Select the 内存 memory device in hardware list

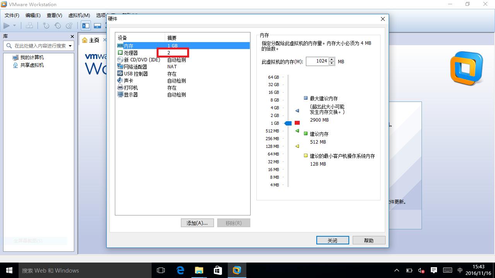128,46
